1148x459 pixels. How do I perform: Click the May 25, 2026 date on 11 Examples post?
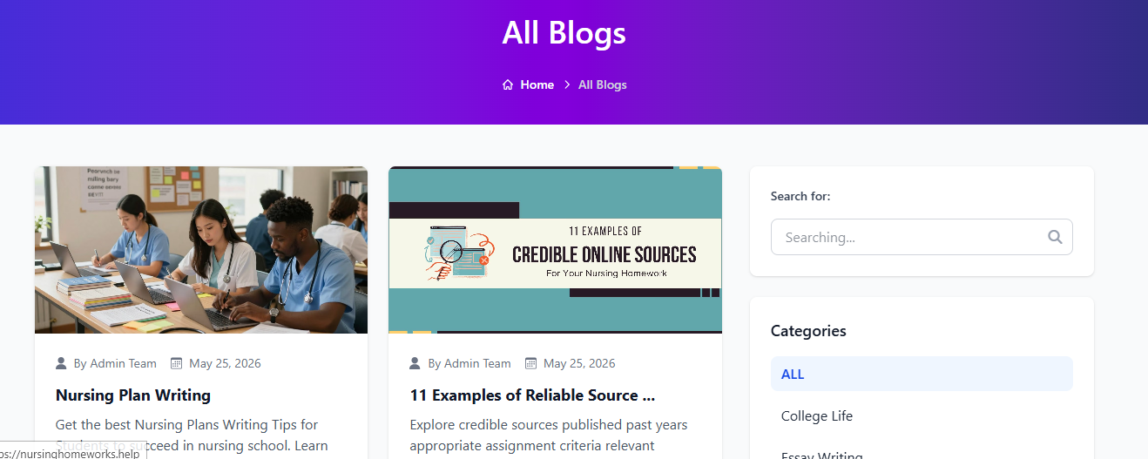(x=579, y=363)
